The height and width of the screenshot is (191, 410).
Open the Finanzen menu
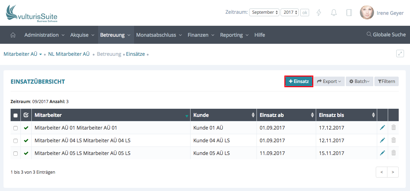point(201,35)
